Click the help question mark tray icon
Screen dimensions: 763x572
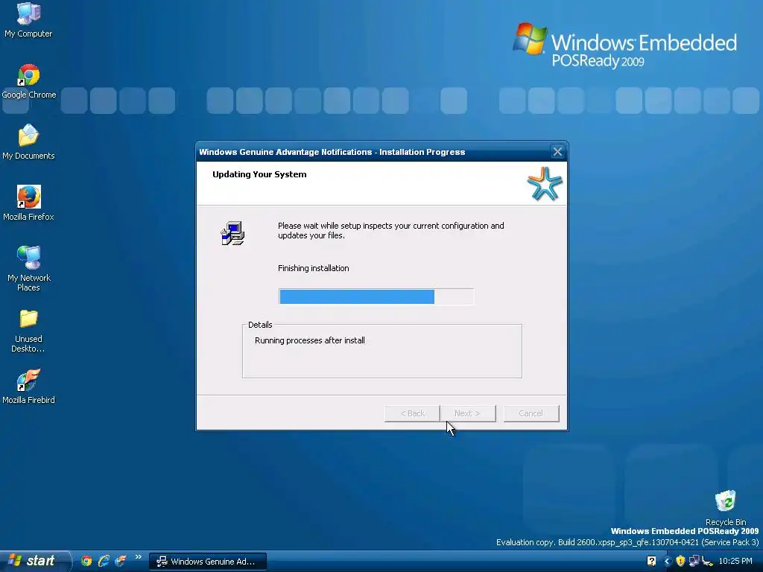(651, 562)
